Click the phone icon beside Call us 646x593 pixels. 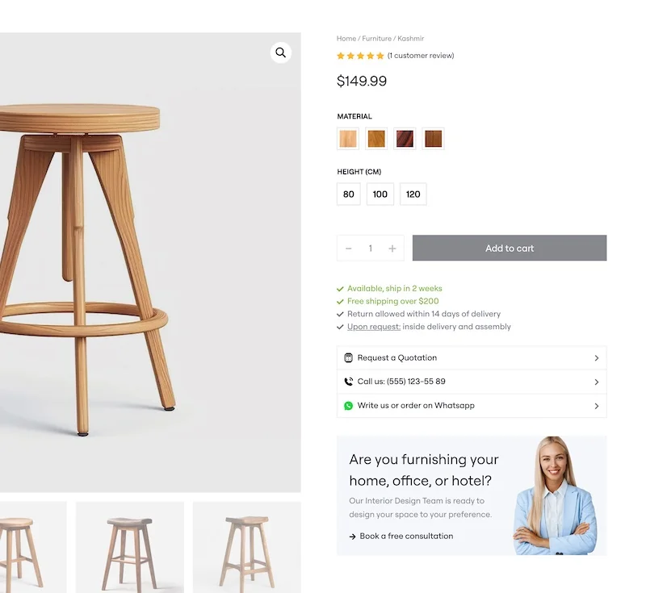point(348,382)
